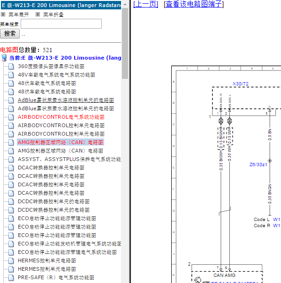
Task: Click the 0.35 BNGN wire label
Action: [x=270, y=194]
